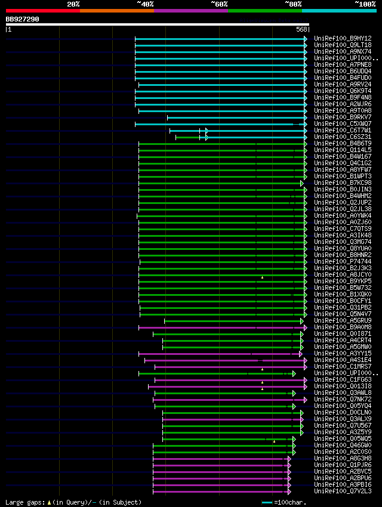Click UniRef100_Q46GW0 label
This screenshot has width=382, height=507.
coord(343,445)
